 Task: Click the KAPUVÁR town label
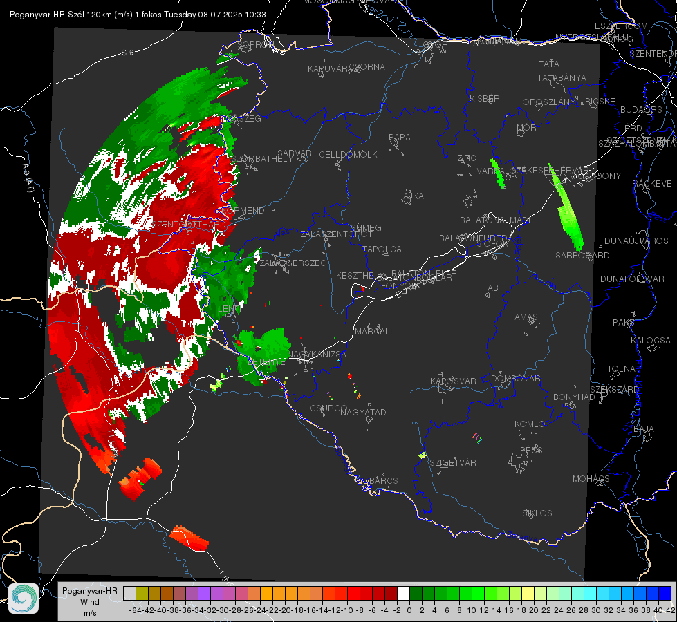(x=328, y=69)
